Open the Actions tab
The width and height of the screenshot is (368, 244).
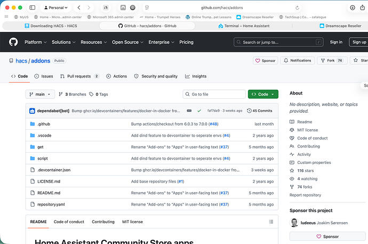(x=117, y=76)
